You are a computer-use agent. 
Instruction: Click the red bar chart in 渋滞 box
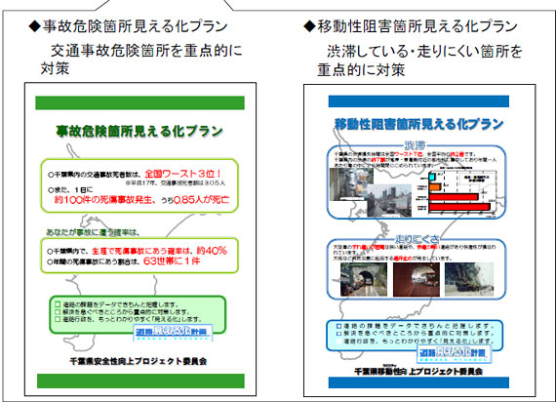coord(461,193)
